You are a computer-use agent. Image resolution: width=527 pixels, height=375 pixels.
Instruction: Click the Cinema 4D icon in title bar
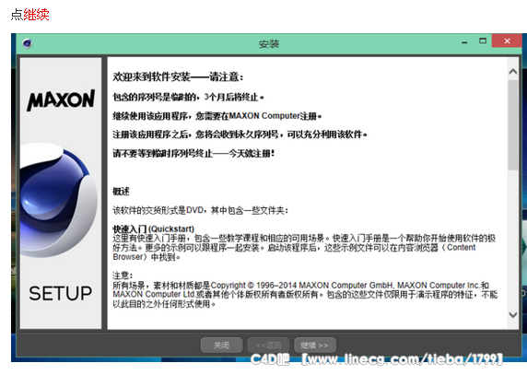point(28,43)
